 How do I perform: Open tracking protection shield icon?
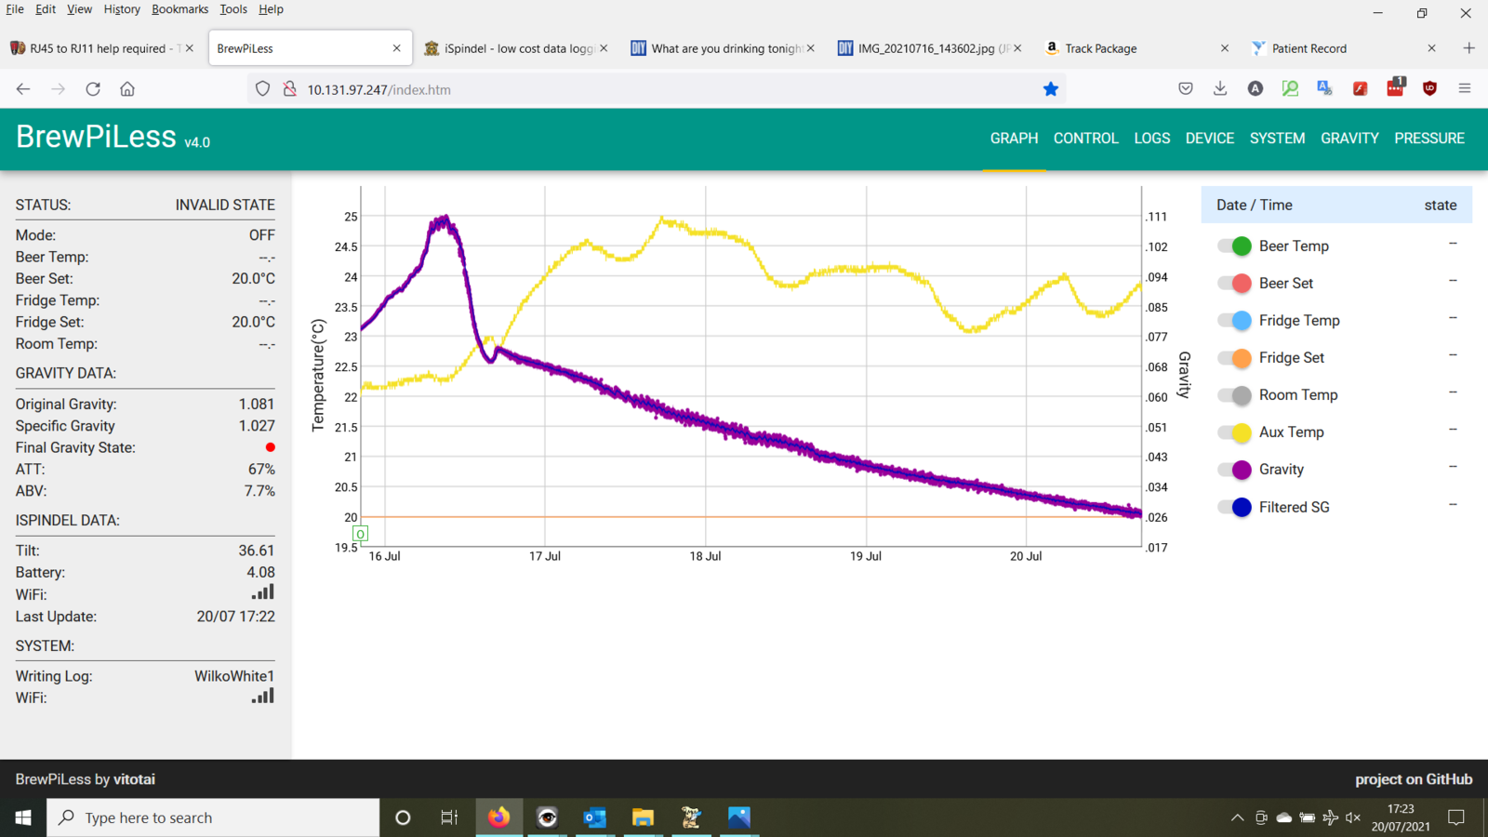[x=262, y=89]
